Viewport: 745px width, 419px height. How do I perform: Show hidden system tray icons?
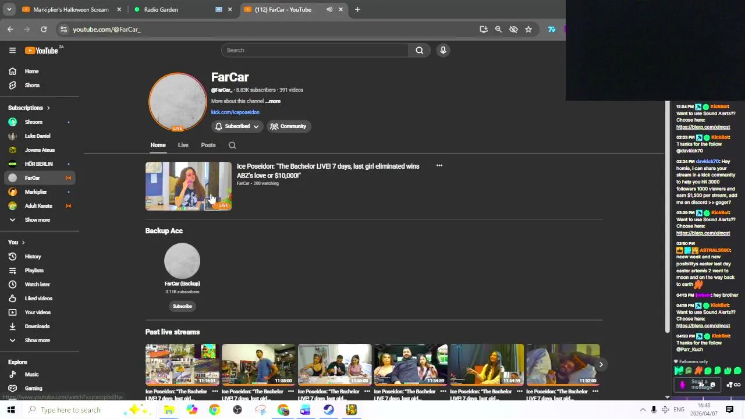coord(643,410)
